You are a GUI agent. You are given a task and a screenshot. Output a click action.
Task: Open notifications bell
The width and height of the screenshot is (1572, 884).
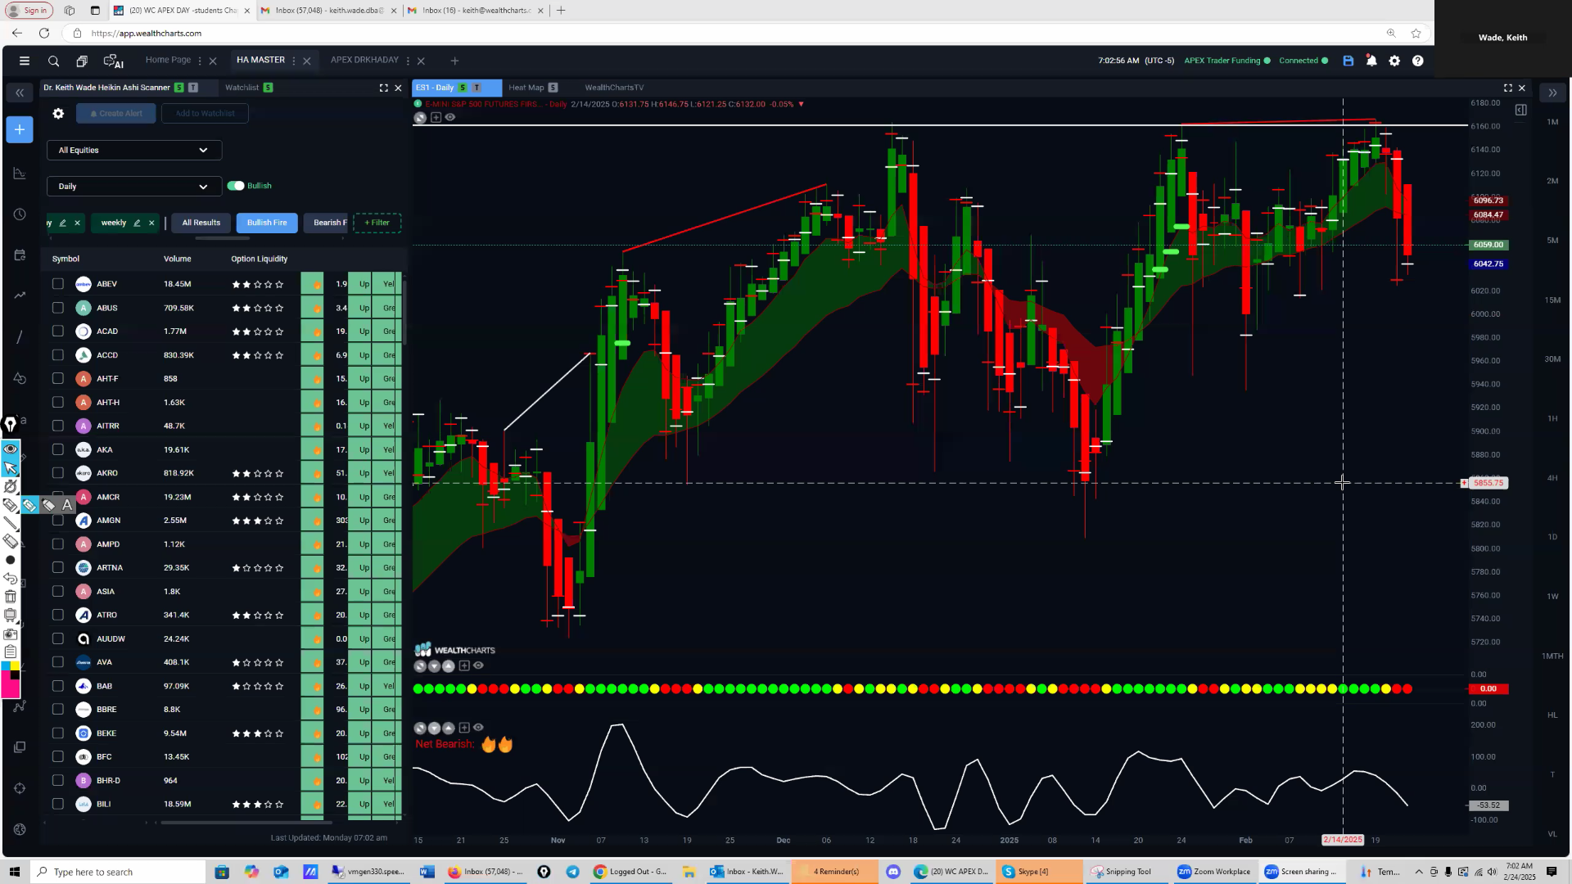click(x=1371, y=61)
